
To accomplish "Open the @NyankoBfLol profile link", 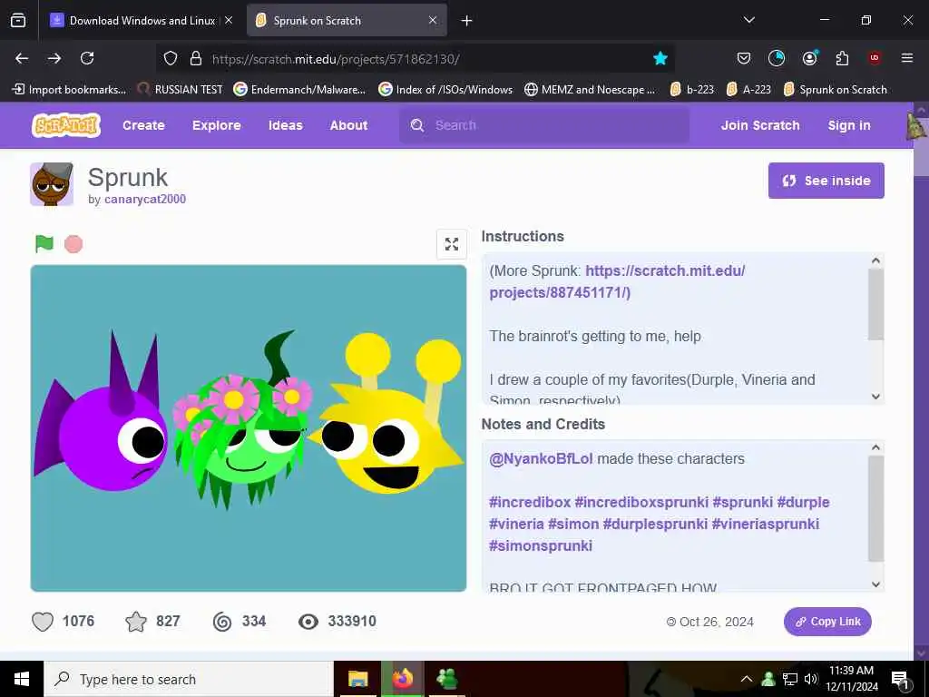I will tap(541, 458).
